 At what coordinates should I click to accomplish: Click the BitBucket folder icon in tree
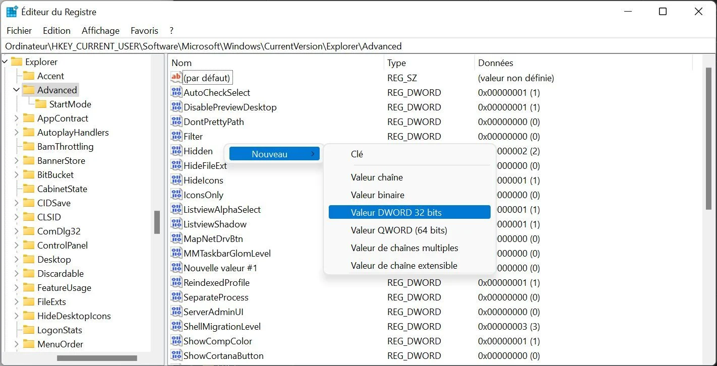(x=29, y=175)
